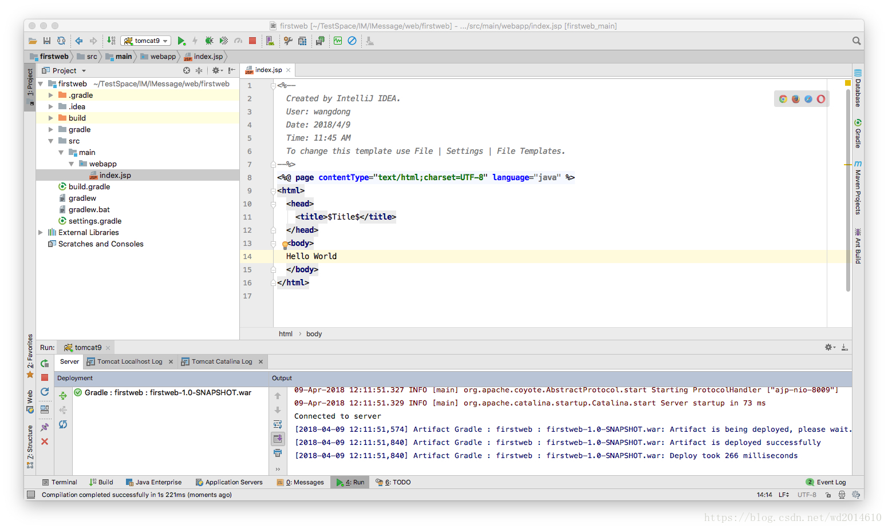Click the Synchronize toolbar icon

click(61, 41)
